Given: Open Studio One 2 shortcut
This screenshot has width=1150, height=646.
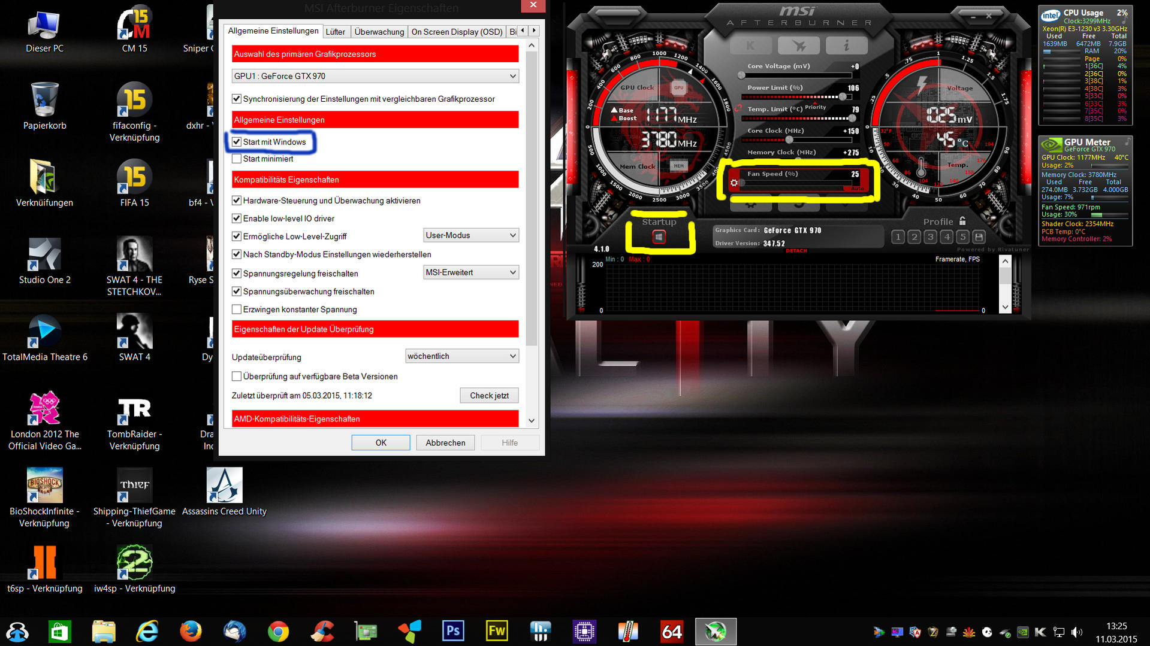Looking at the screenshot, I should coord(44,261).
